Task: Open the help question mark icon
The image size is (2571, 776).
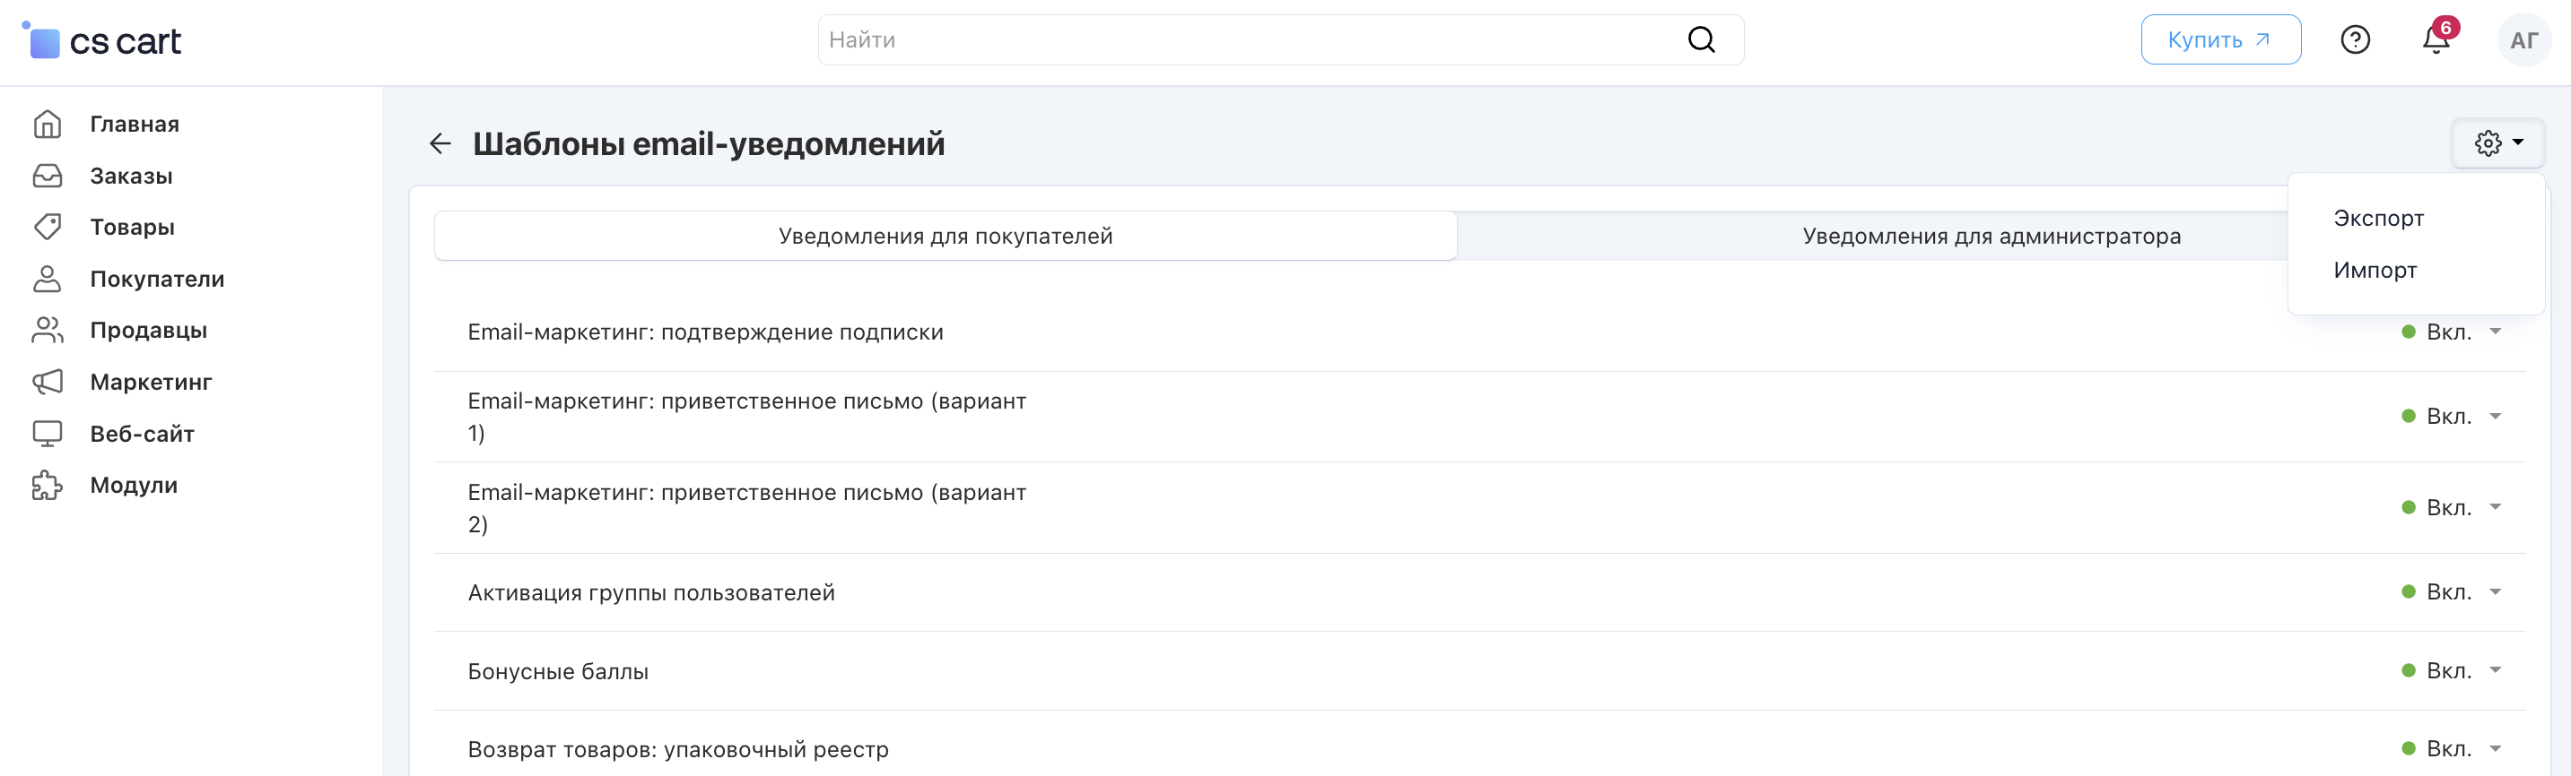Action: (x=2355, y=40)
